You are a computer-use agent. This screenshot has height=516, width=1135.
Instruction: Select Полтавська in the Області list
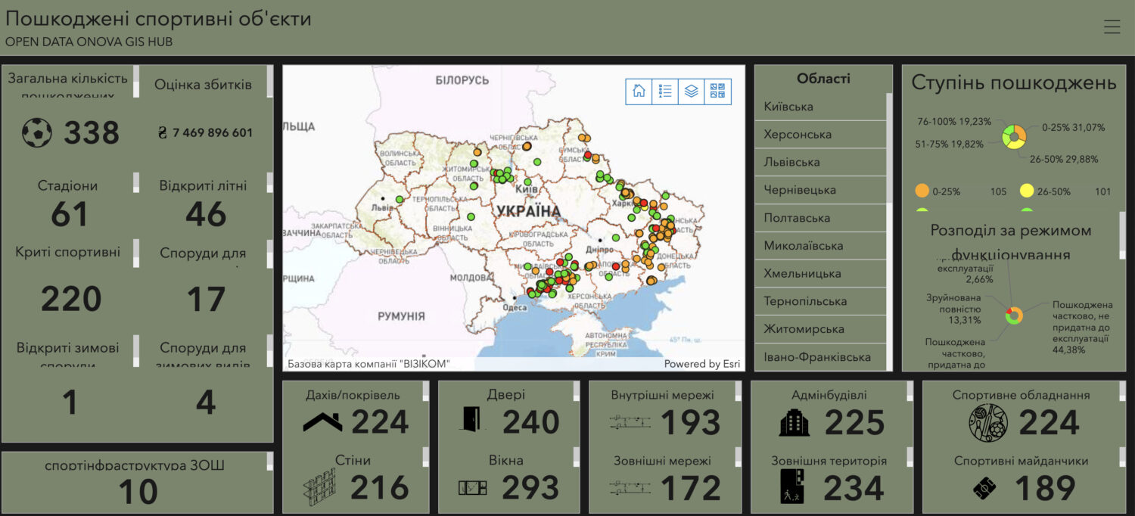pos(820,218)
